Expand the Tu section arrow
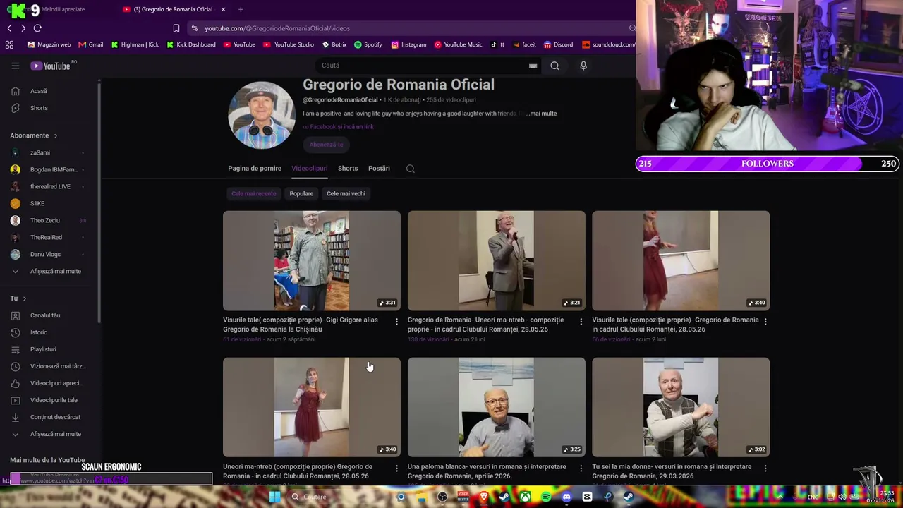Viewport: 903px width, 508px height. tap(25, 298)
